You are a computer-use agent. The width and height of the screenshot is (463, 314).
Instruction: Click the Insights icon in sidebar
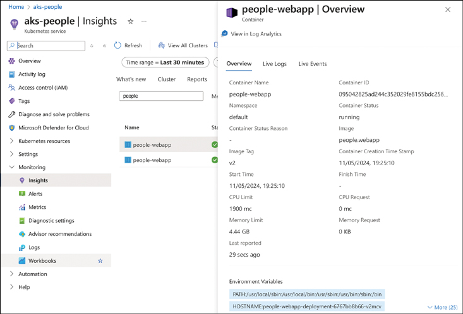point(22,180)
